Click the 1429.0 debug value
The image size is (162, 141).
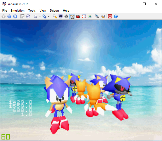click(x=21, y=102)
